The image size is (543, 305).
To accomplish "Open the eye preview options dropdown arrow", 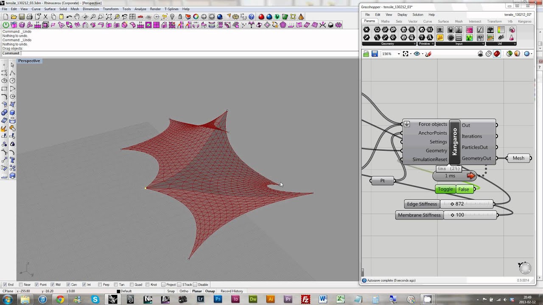I will 422,54.
